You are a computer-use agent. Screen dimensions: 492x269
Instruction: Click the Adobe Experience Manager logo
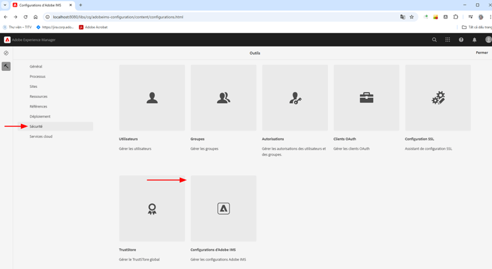7,40
